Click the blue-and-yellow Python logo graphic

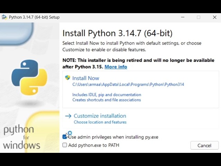(29, 77)
